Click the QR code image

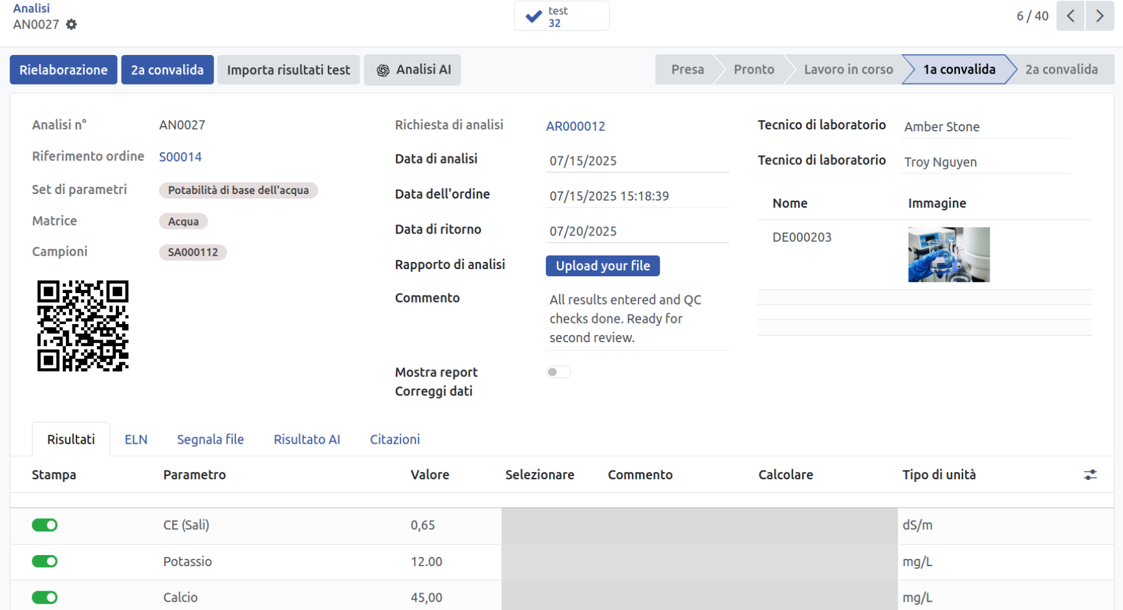coord(83,326)
